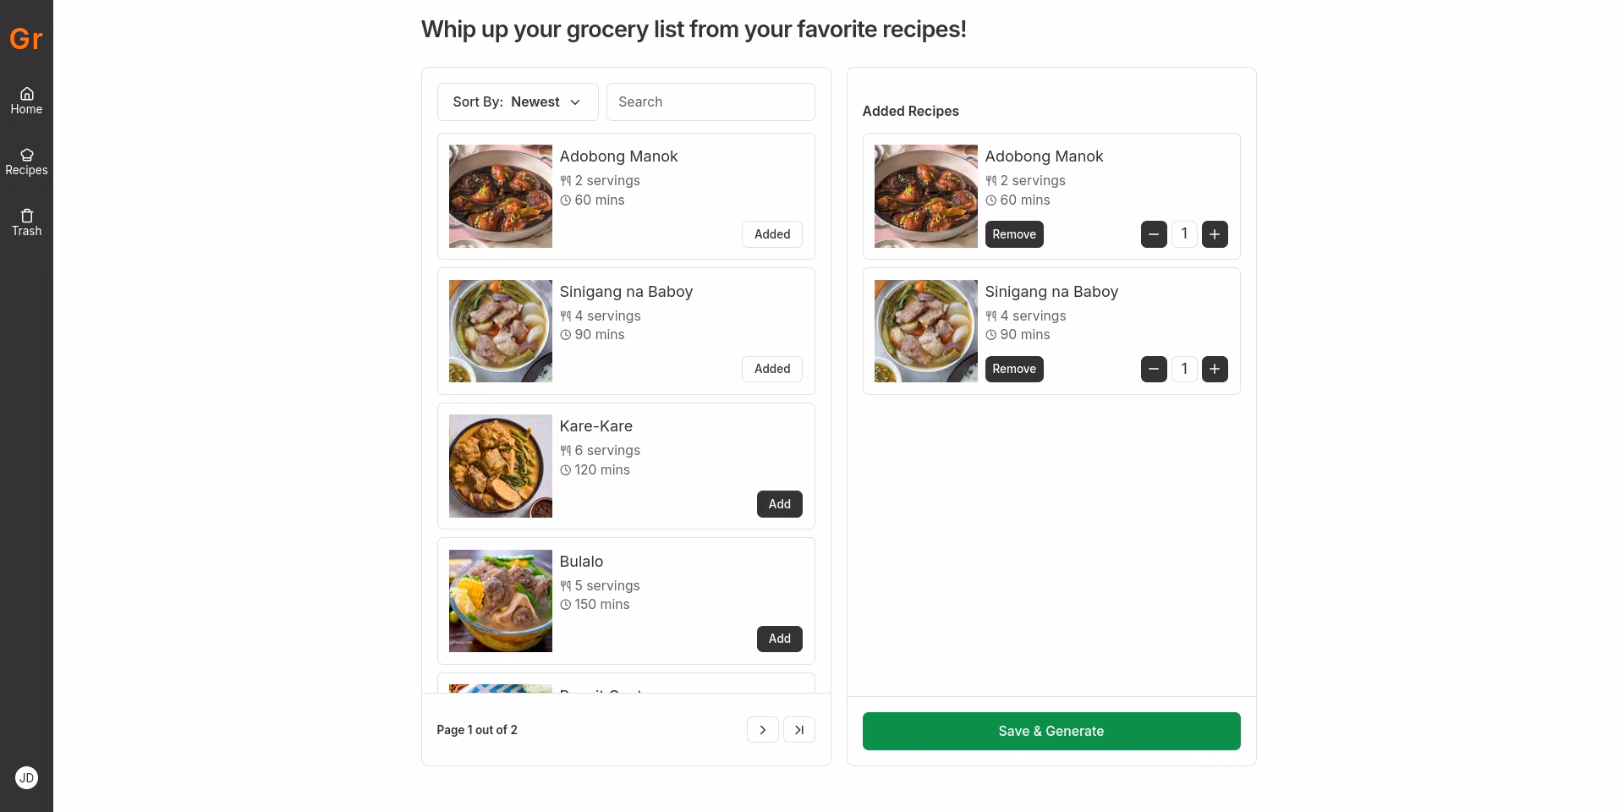Increase Sinigang na Baboy quantity
This screenshot has width=1624, height=812.
[x=1215, y=369]
